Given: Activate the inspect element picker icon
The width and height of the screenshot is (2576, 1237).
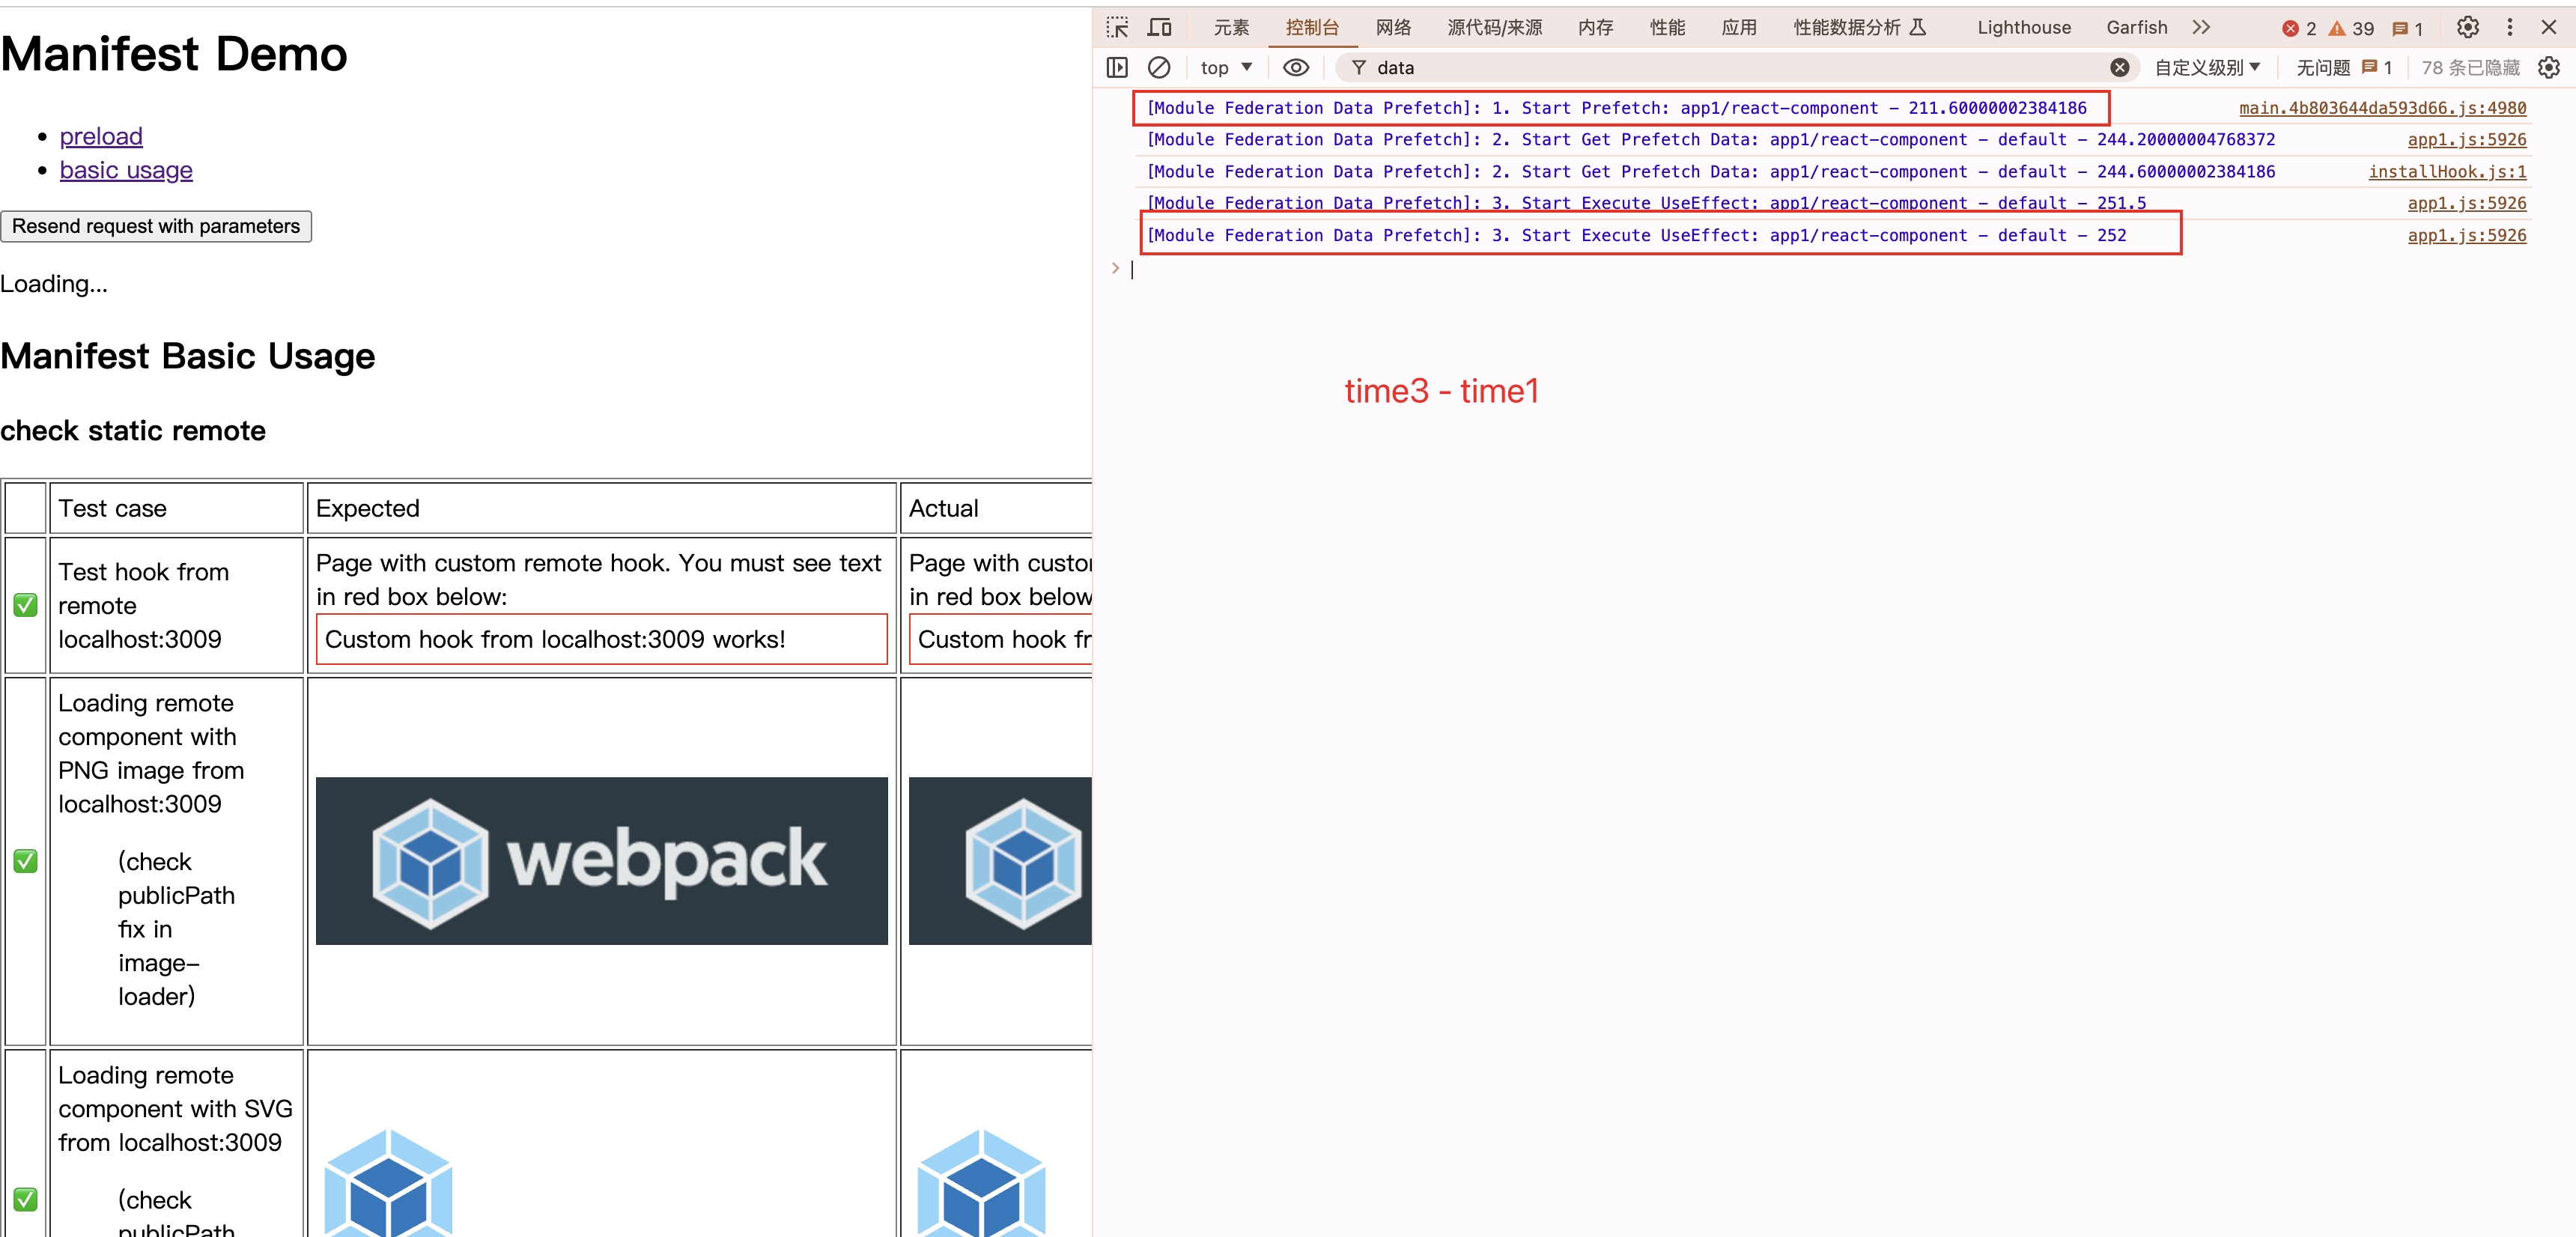Looking at the screenshot, I should tap(1117, 27).
